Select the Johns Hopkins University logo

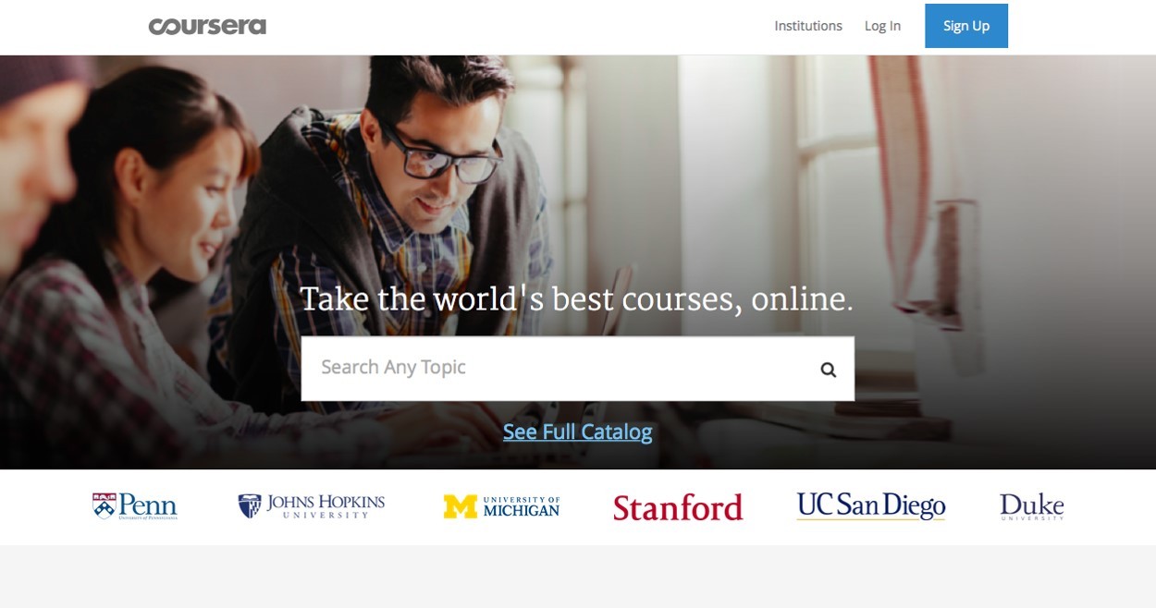click(312, 506)
